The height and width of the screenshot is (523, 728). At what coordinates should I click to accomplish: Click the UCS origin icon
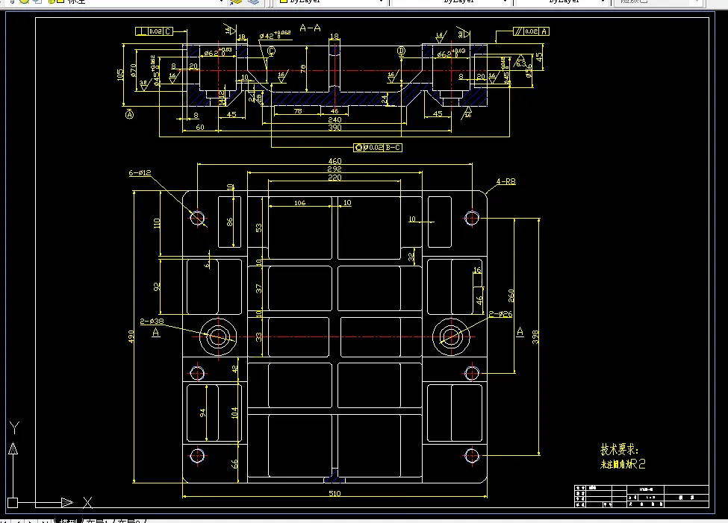click(x=13, y=503)
